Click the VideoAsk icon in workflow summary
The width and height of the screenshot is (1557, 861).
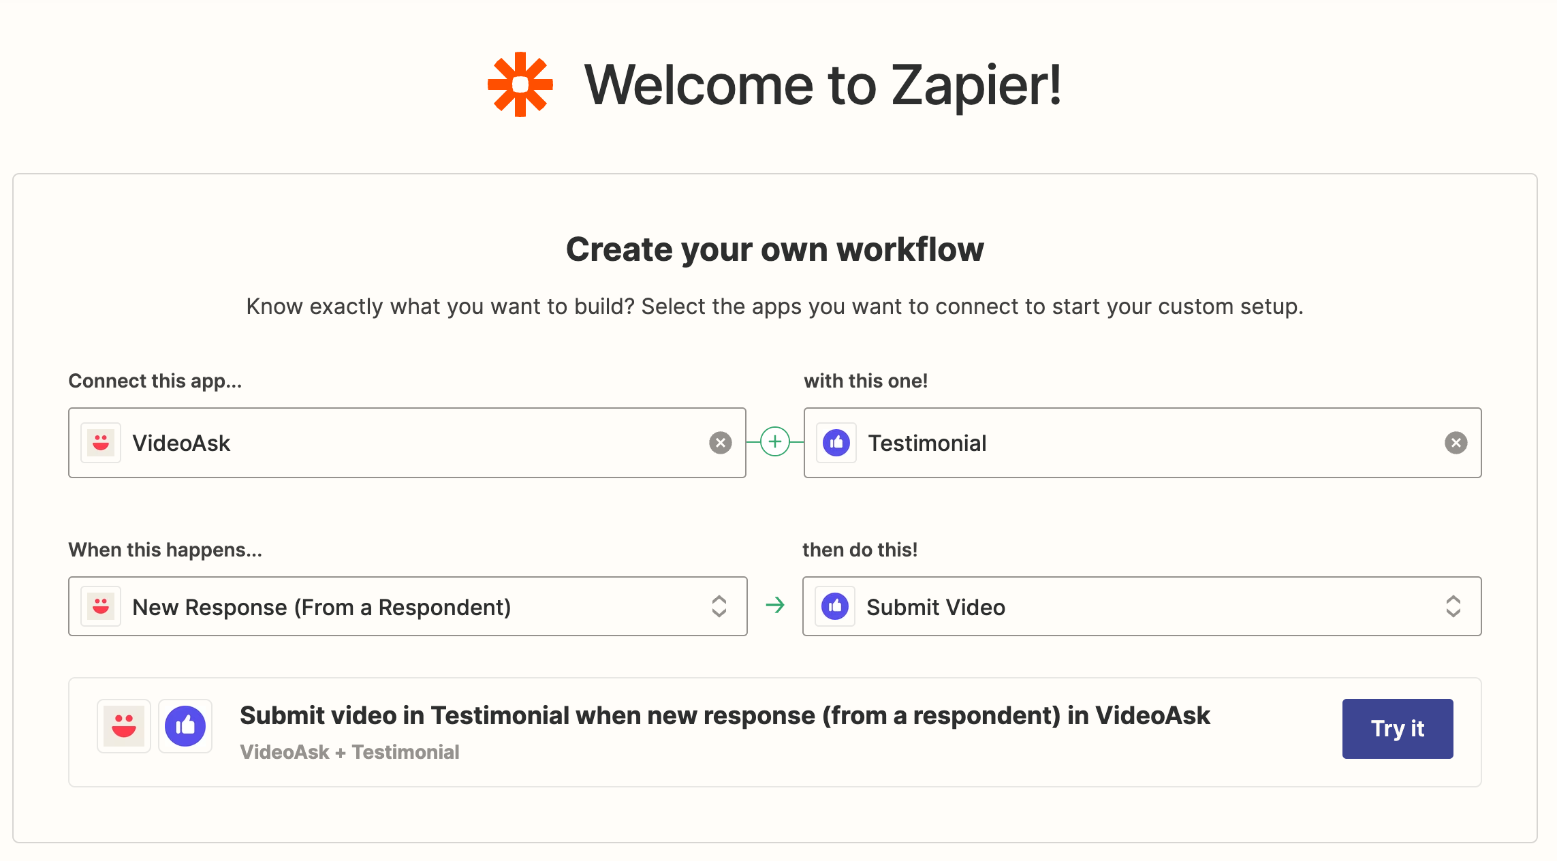[x=124, y=726]
